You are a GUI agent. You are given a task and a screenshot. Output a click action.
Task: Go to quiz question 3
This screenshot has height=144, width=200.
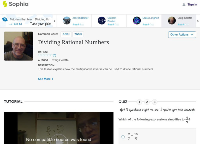coord(155,102)
